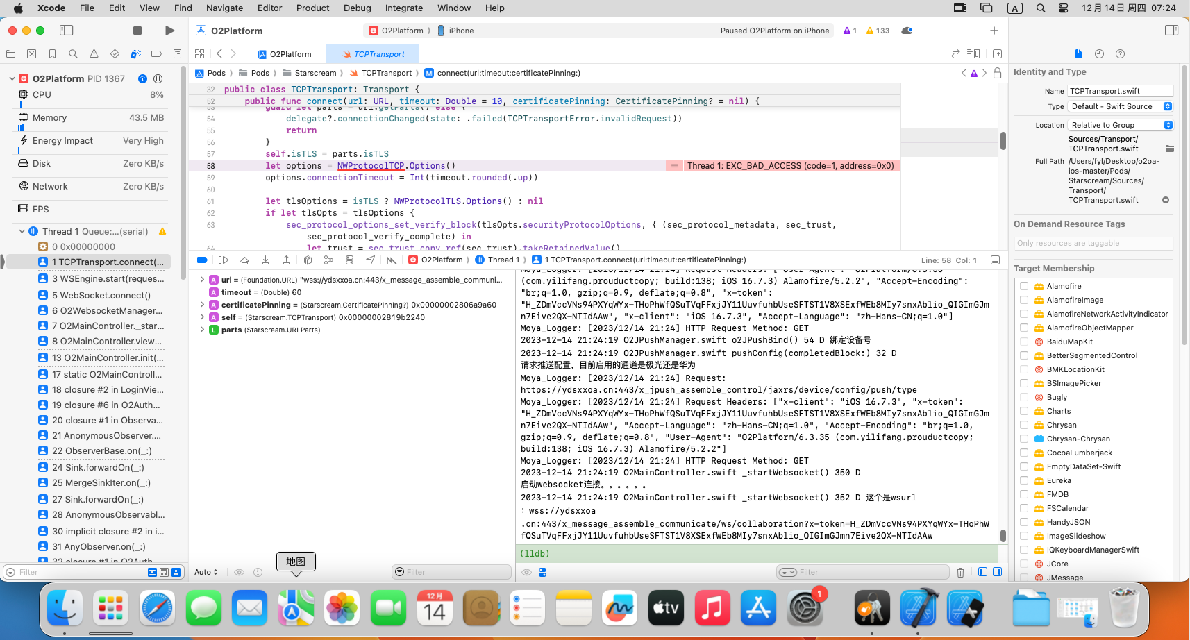Select stack frame 3 WSEngine.start

coord(108,278)
